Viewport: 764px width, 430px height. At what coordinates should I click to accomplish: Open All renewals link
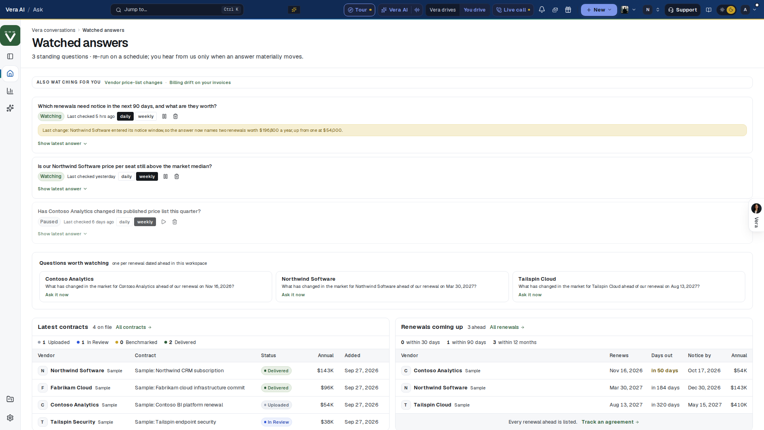[507, 327]
